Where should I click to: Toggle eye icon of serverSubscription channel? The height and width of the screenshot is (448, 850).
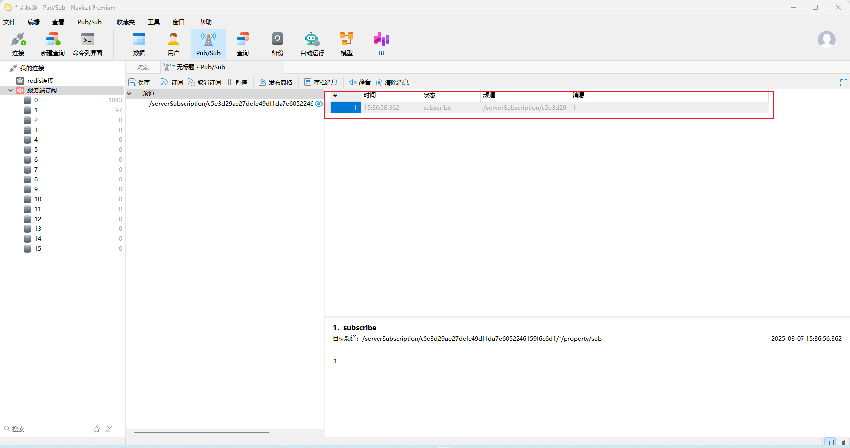click(x=319, y=104)
